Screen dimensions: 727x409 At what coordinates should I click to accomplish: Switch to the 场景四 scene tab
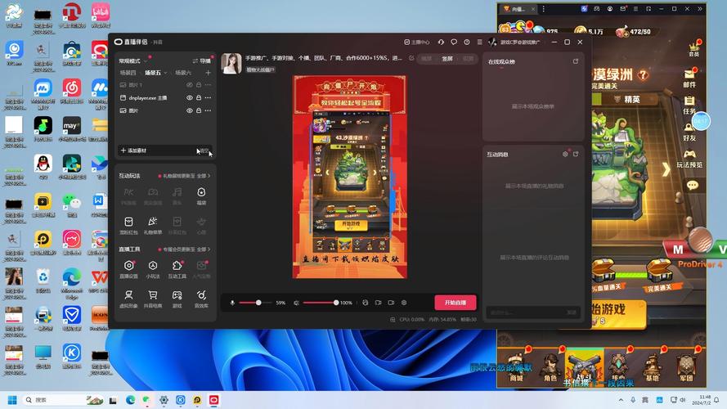[128, 73]
